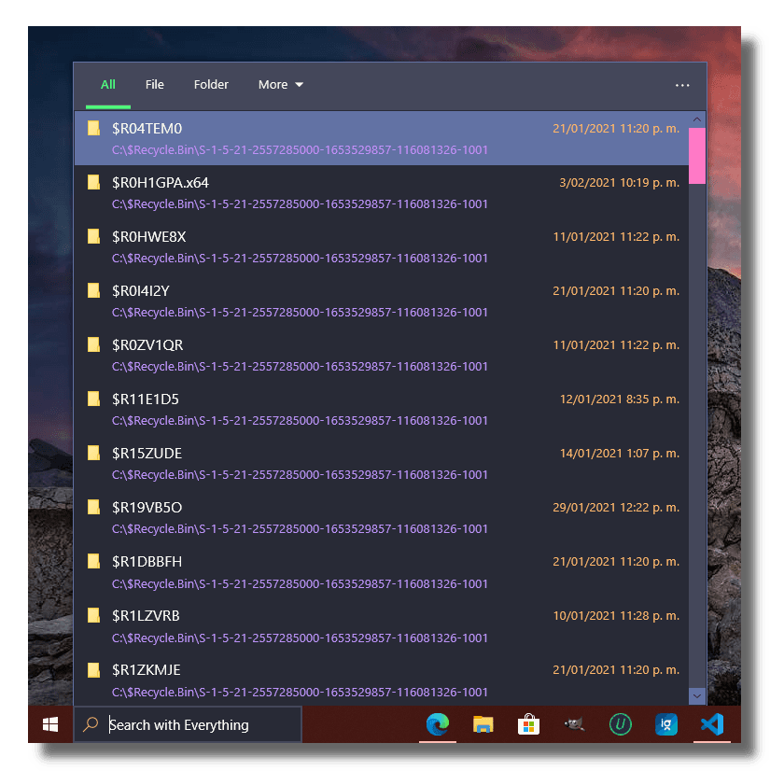
Task: Click the scrollbar down arrow
Action: pyautogui.click(x=697, y=695)
